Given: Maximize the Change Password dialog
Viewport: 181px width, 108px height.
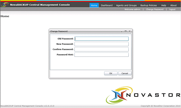Looking at the screenshot, I should [x=126, y=31].
